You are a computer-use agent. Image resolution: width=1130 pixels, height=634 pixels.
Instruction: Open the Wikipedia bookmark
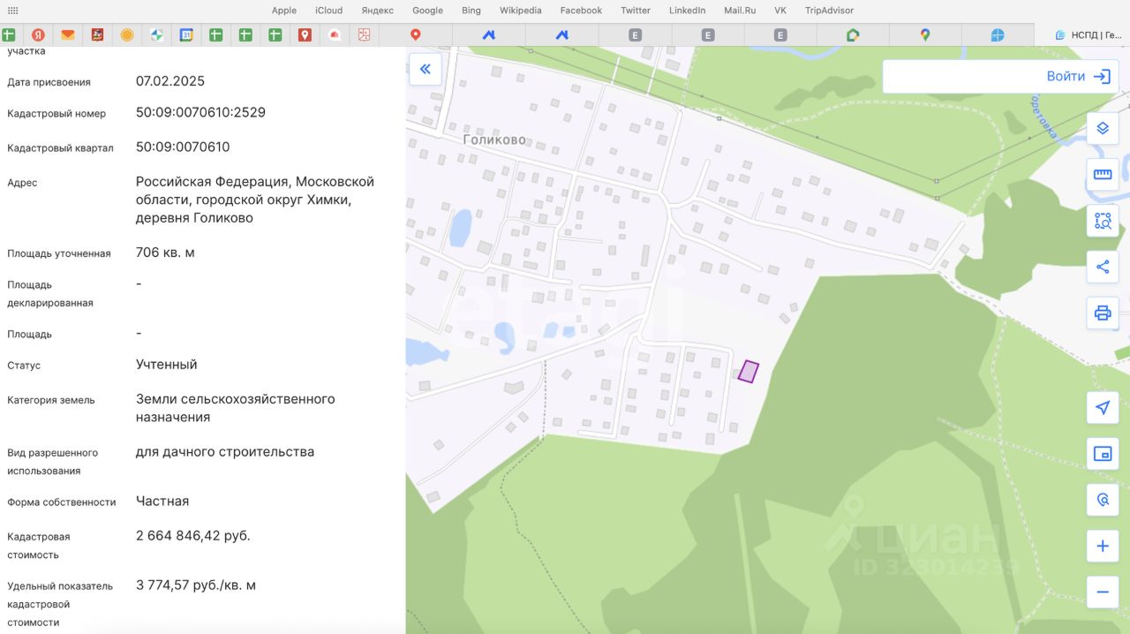pos(521,11)
